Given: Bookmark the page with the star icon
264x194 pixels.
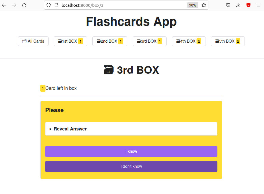Looking at the screenshot, I should click(x=204, y=5).
